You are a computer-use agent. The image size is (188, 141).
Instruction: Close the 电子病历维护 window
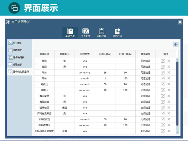coord(180,22)
